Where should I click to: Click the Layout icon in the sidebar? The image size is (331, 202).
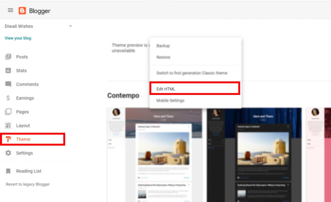tap(8, 125)
